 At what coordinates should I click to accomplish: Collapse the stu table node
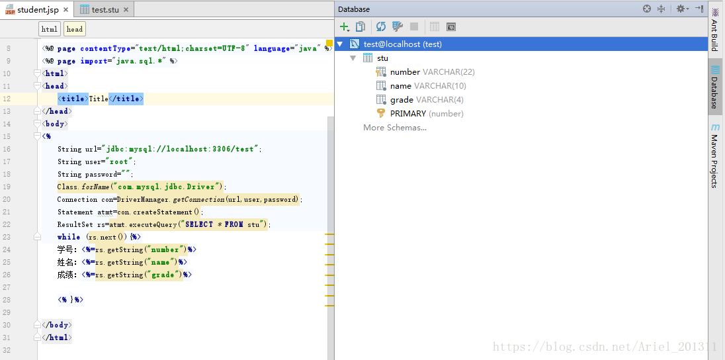(353, 58)
